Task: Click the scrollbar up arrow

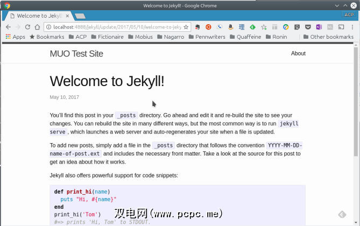Action: tap(356, 45)
